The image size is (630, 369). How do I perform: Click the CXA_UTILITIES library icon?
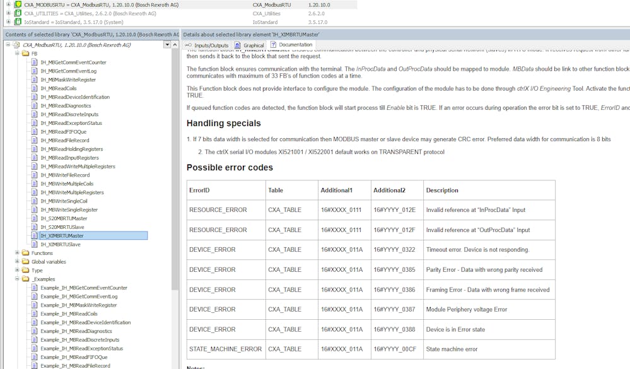[x=18, y=13]
